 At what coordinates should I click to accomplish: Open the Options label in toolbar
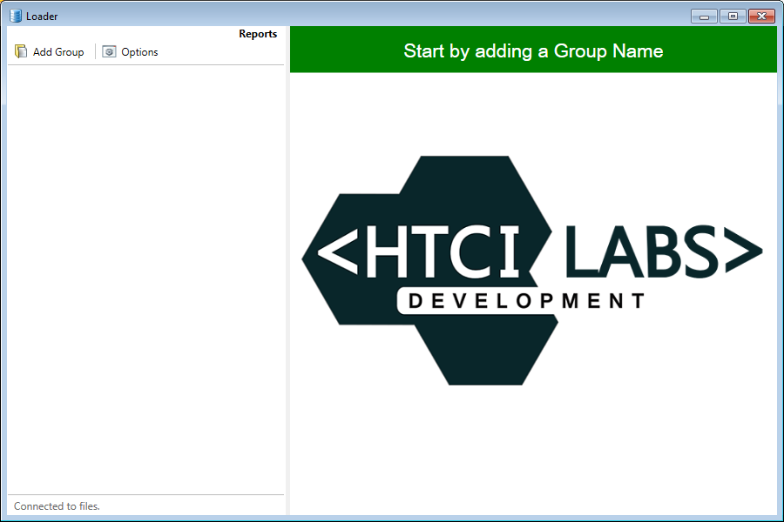click(x=139, y=52)
